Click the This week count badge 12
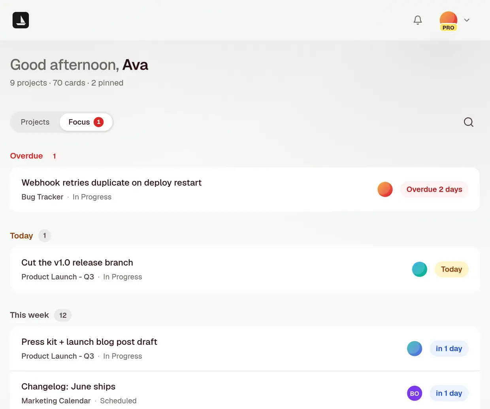The image size is (490, 409). (63, 315)
